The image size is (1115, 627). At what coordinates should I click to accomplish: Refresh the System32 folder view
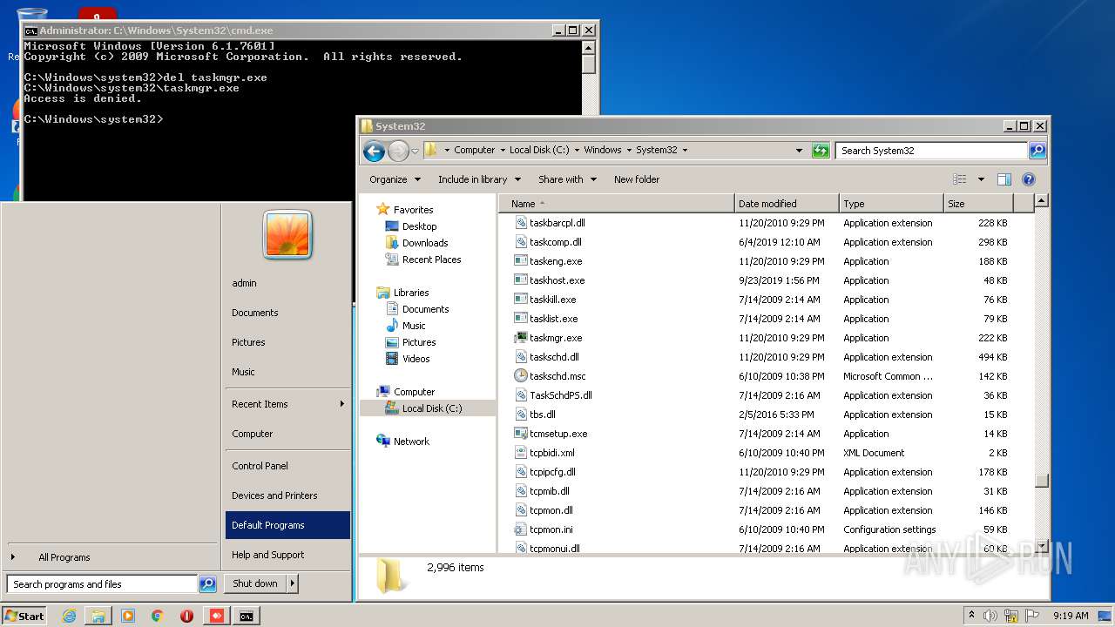[820, 151]
